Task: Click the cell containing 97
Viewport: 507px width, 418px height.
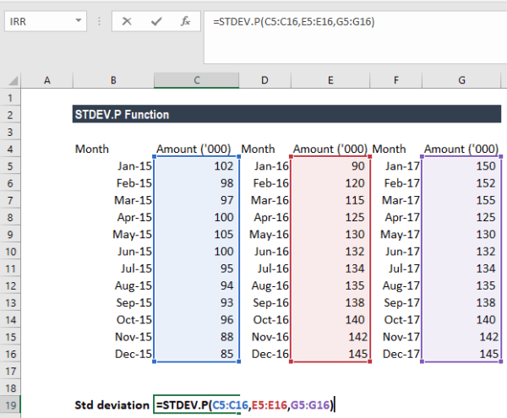Action: (x=197, y=200)
